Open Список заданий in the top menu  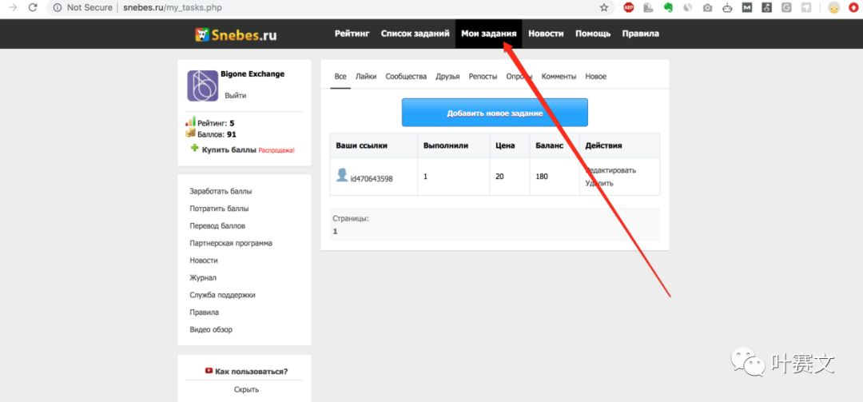[415, 34]
